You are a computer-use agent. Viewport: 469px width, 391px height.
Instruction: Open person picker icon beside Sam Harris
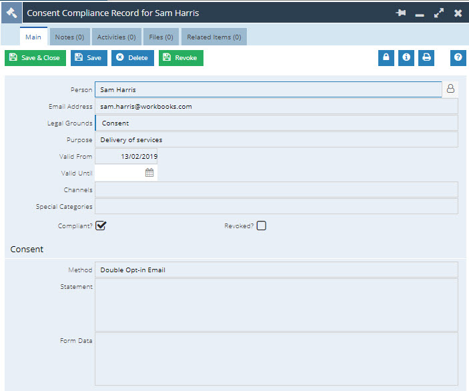(x=450, y=89)
